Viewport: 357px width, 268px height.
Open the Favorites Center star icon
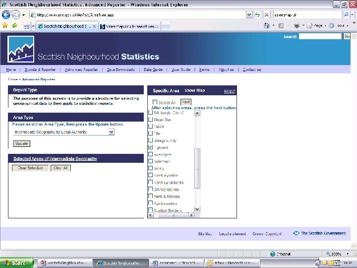point(5,25)
